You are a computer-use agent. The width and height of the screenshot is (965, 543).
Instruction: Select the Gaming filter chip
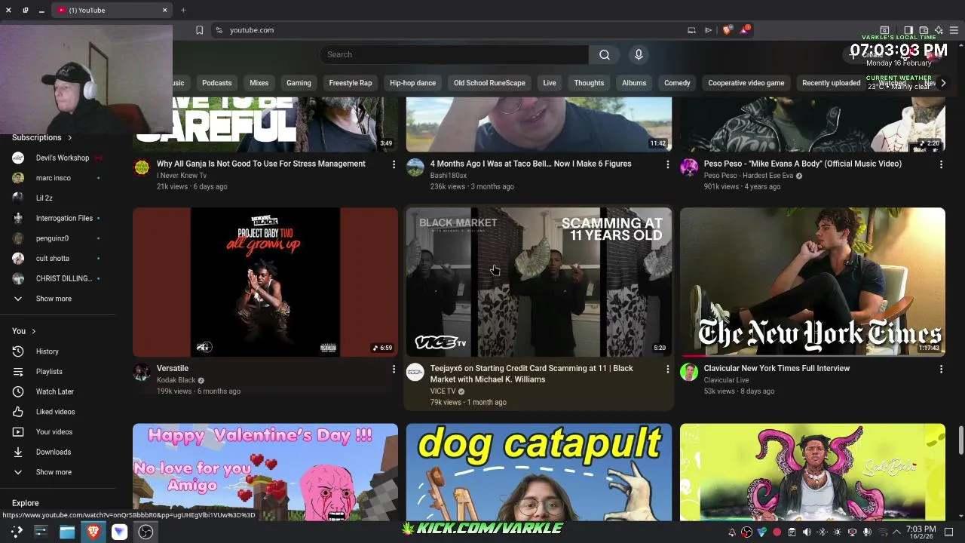tap(299, 83)
